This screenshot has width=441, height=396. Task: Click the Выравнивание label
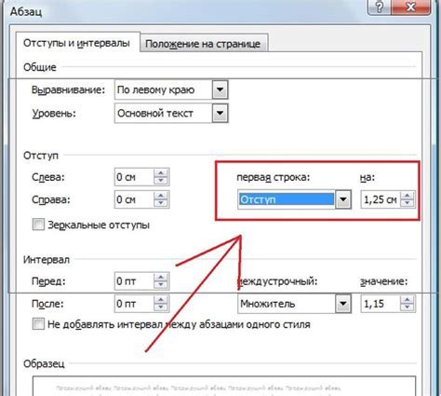[68, 90]
